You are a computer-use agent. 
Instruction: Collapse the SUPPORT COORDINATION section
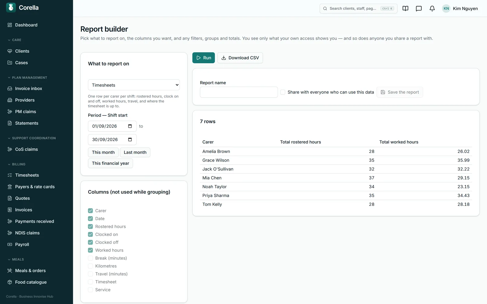tap(32, 138)
